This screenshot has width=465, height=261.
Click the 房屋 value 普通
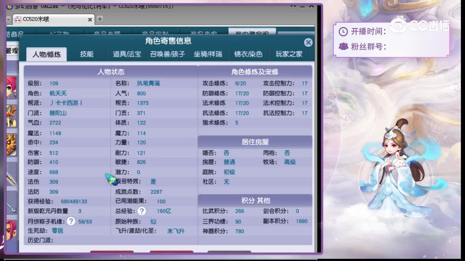pos(229,162)
